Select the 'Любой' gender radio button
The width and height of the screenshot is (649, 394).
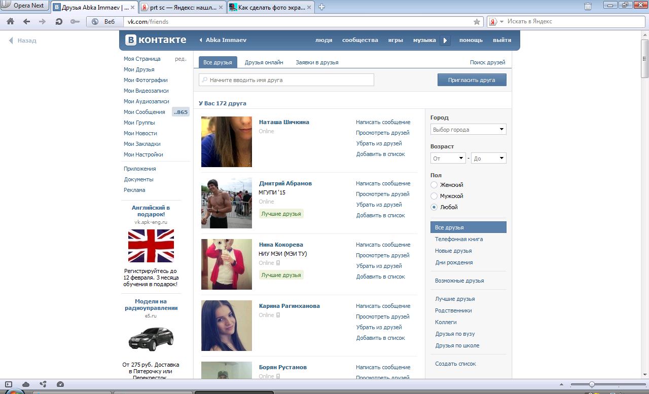click(x=434, y=207)
